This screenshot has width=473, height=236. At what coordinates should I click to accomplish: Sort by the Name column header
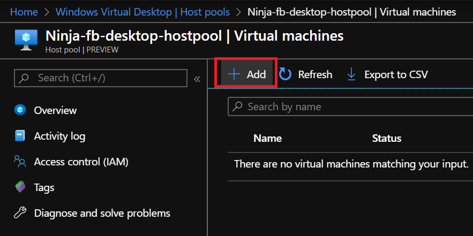tap(268, 139)
